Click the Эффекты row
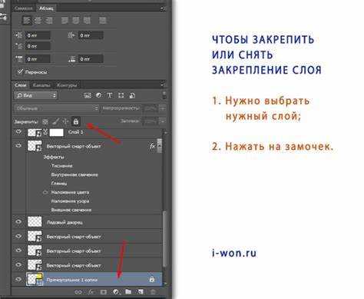 pyautogui.click(x=54, y=157)
